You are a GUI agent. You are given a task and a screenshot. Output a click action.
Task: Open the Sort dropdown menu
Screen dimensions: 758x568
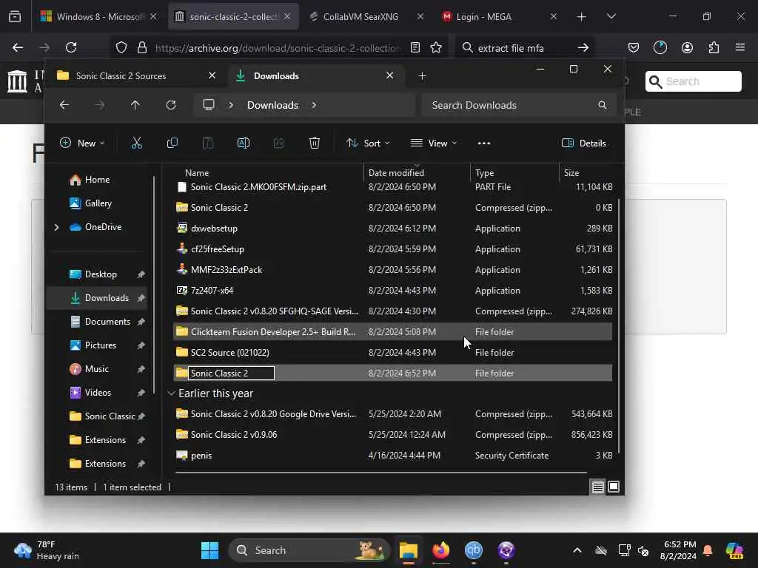coord(369,143)
